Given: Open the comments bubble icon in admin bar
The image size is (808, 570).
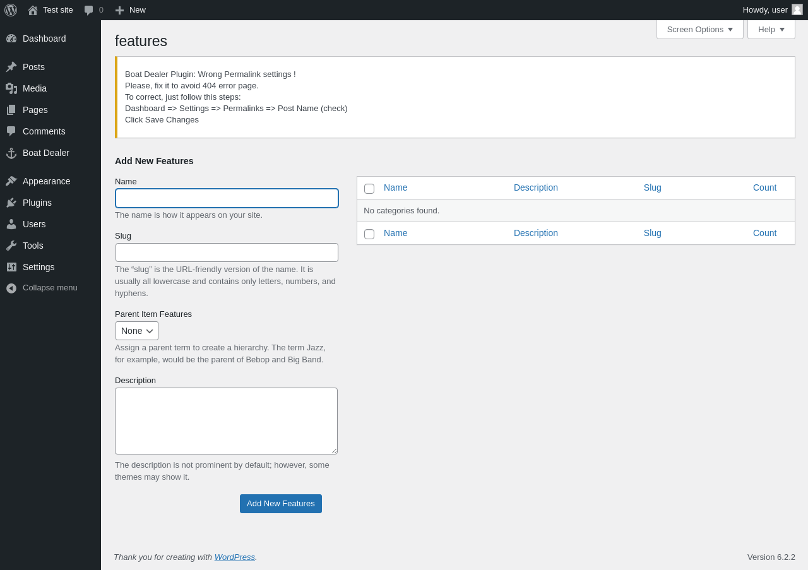Looking at the screenshot, I should [x=89, y=10].
